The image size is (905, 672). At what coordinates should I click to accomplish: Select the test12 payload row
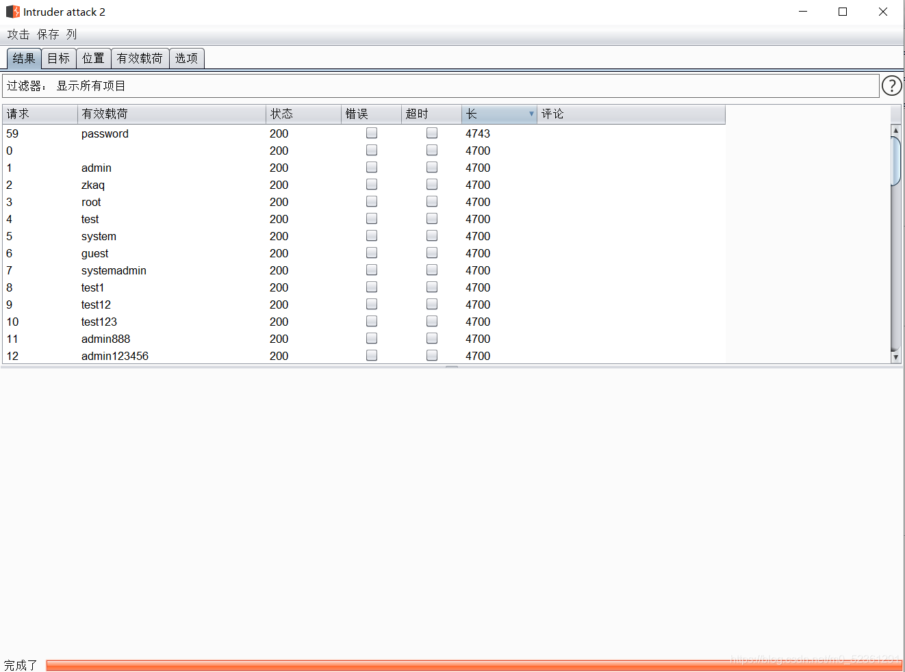(x=364, y=305)
